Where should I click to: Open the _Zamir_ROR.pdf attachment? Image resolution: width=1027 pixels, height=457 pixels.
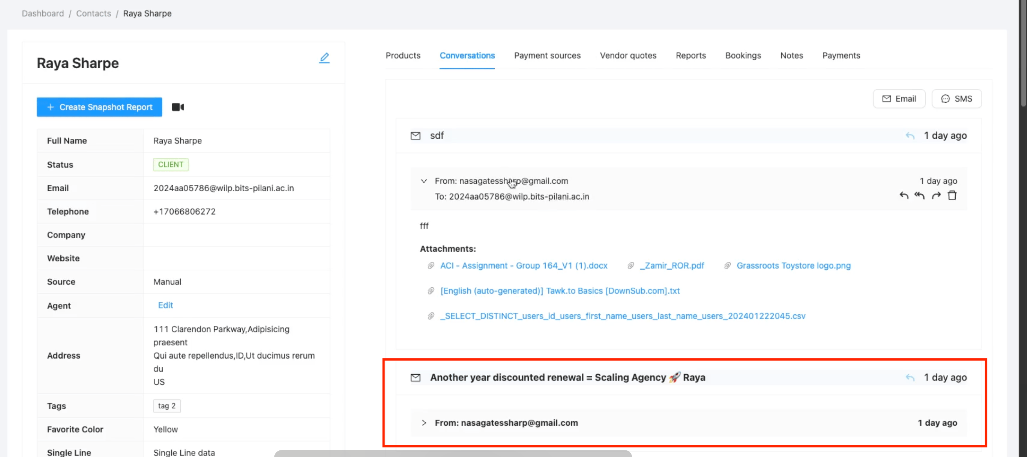click(672, 266)
